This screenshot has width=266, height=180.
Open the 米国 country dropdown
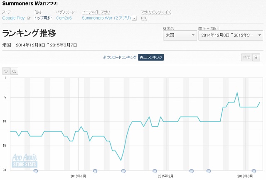[180, 35]
